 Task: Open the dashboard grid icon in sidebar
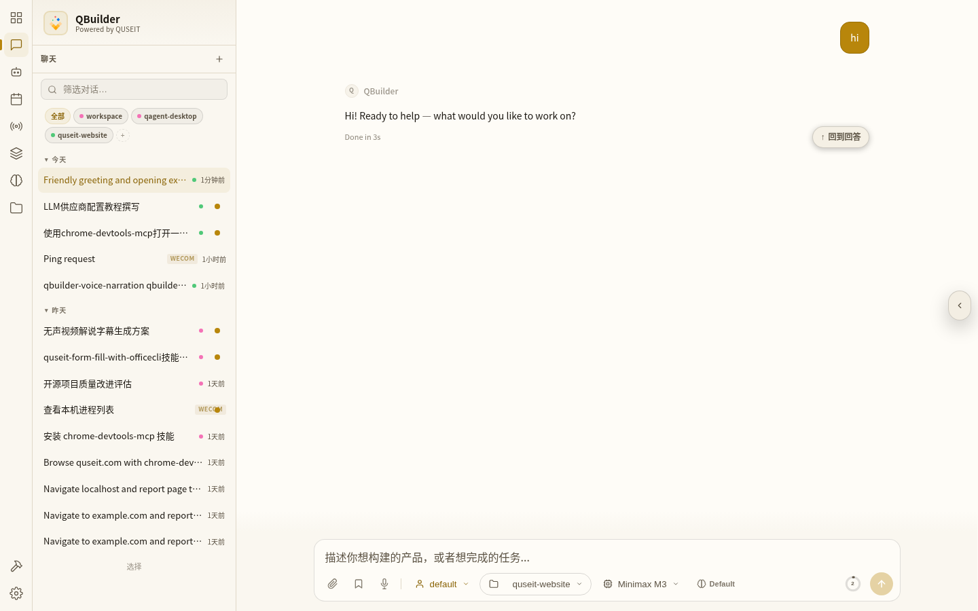[16, 18]
